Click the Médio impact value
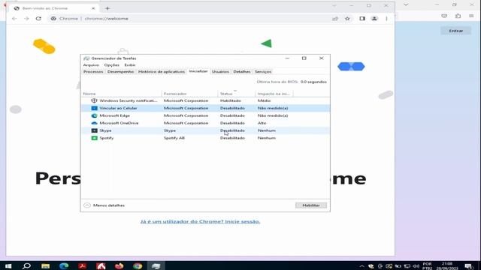 click(x=264, y=100)
